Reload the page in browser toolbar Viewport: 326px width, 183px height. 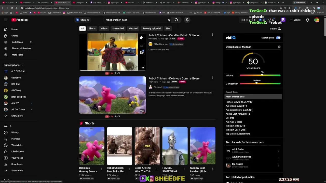tap(12, 8)
